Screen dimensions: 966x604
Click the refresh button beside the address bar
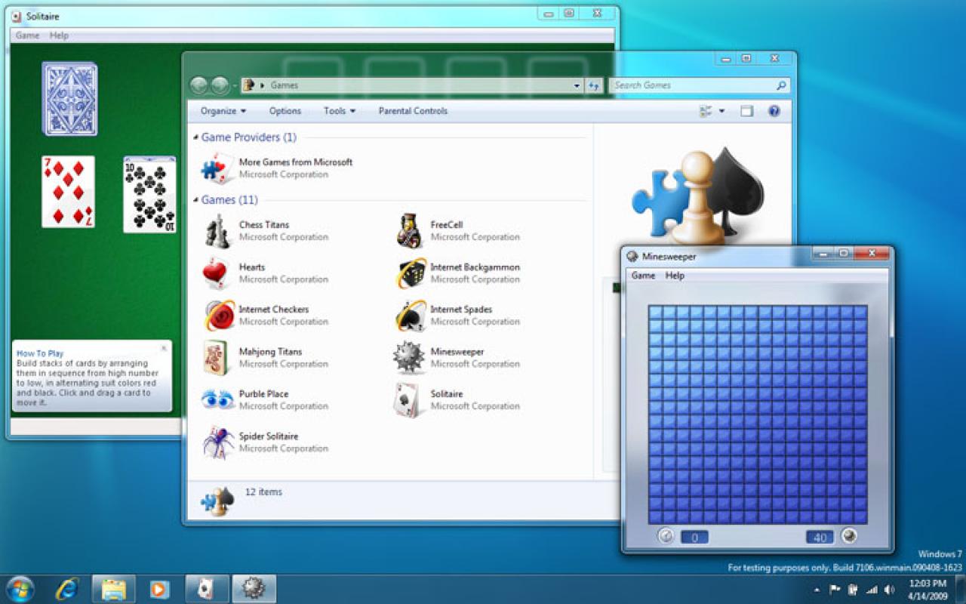(593, 85)
